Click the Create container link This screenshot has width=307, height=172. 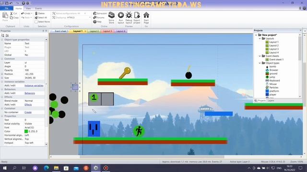(28, 112)
